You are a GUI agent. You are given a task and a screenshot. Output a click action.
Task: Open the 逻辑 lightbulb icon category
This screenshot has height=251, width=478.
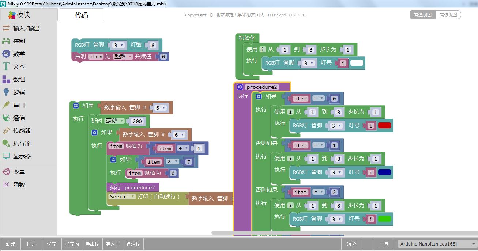pyautogui.click(x=6, y=92)
